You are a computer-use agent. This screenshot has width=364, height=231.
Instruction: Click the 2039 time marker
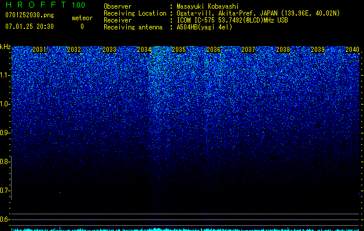pyautogui.click(x=318, y=50)
